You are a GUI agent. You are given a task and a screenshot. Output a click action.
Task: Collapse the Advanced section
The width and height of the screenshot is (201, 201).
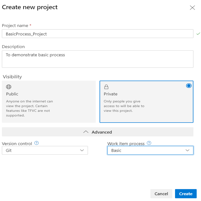pos(98,132)
